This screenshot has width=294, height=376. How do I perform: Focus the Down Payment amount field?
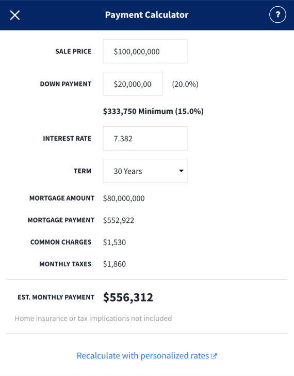[133, 84]
